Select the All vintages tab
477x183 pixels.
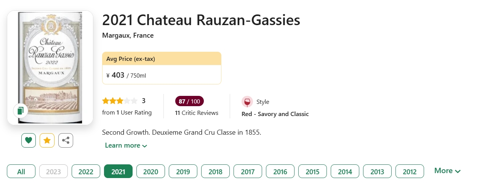click(x=21, y=171)
